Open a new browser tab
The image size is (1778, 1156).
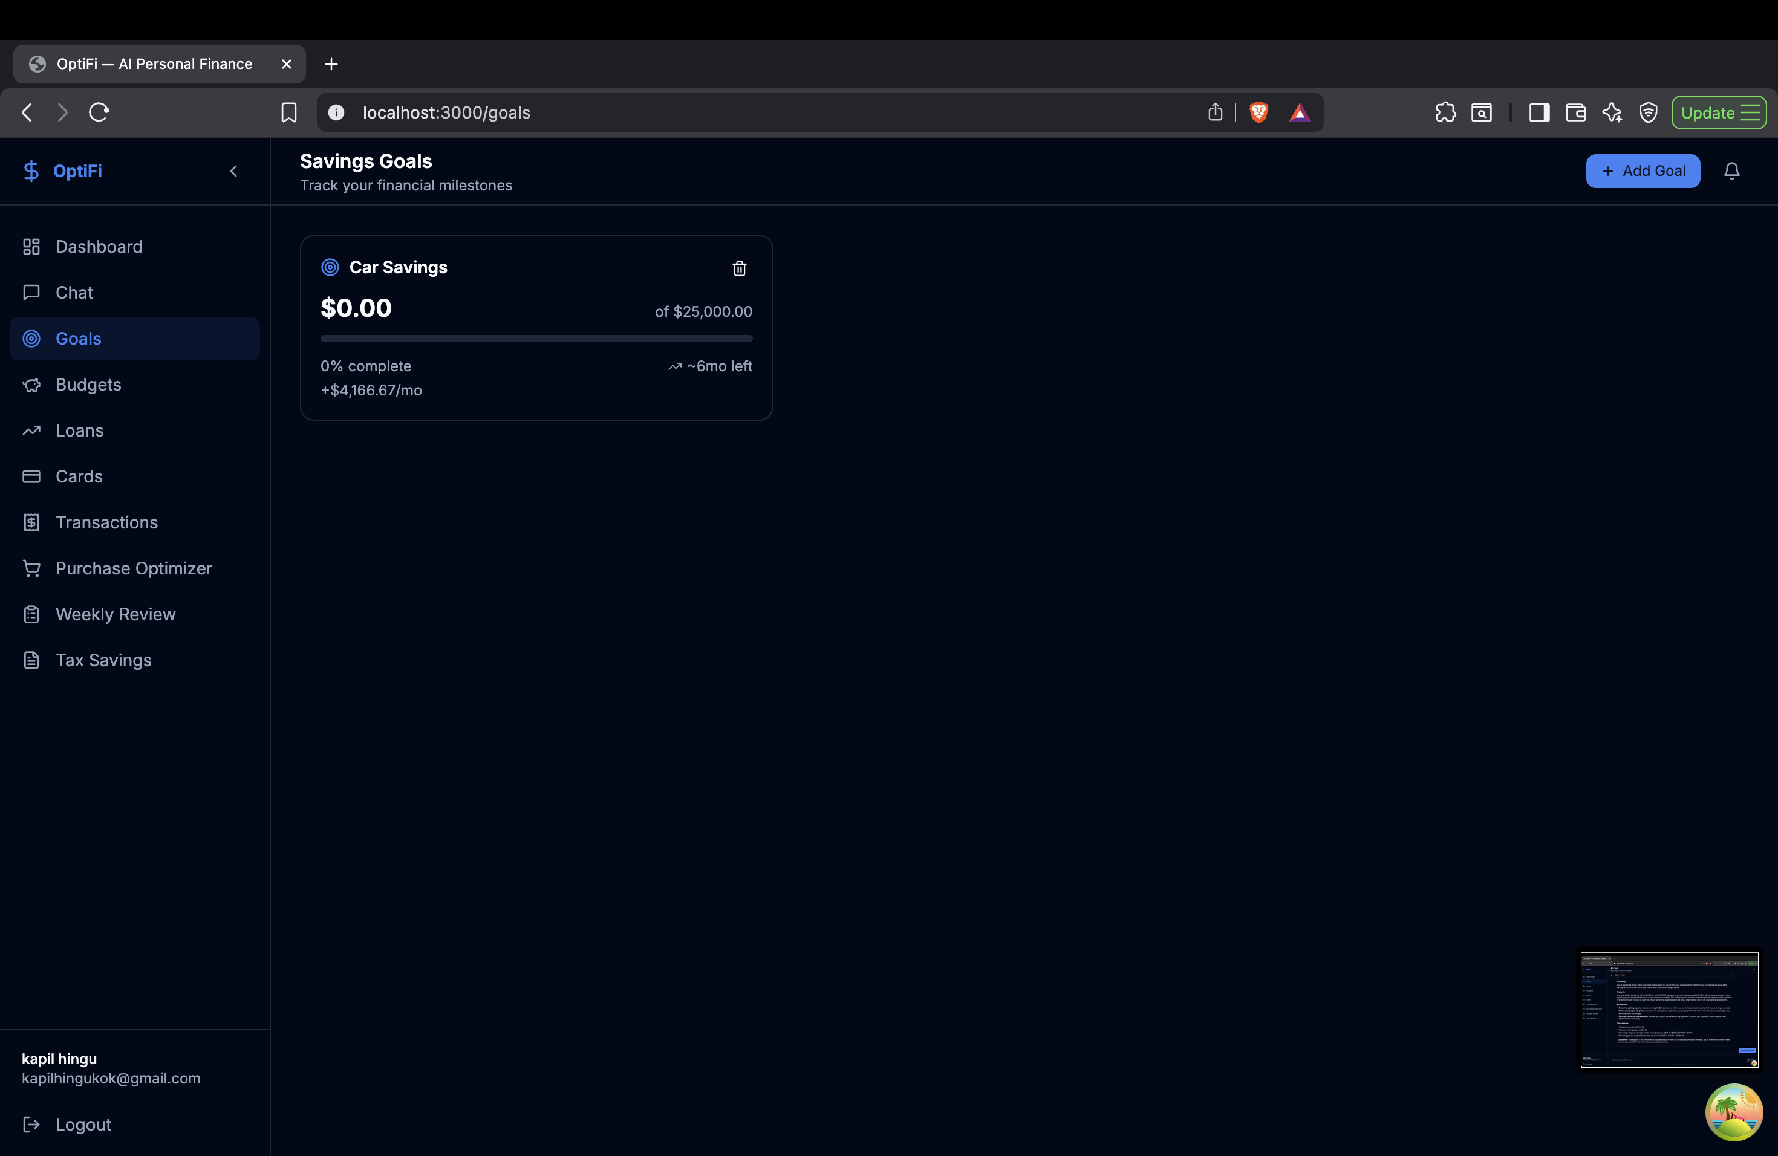coord(331,64)
